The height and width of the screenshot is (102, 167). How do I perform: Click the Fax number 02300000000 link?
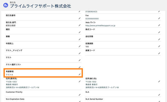(x=92, y=19)
